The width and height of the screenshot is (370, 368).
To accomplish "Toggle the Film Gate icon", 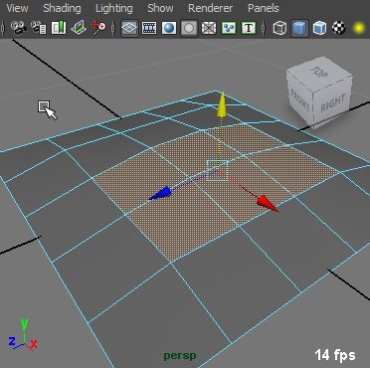I will coord(149,28).
